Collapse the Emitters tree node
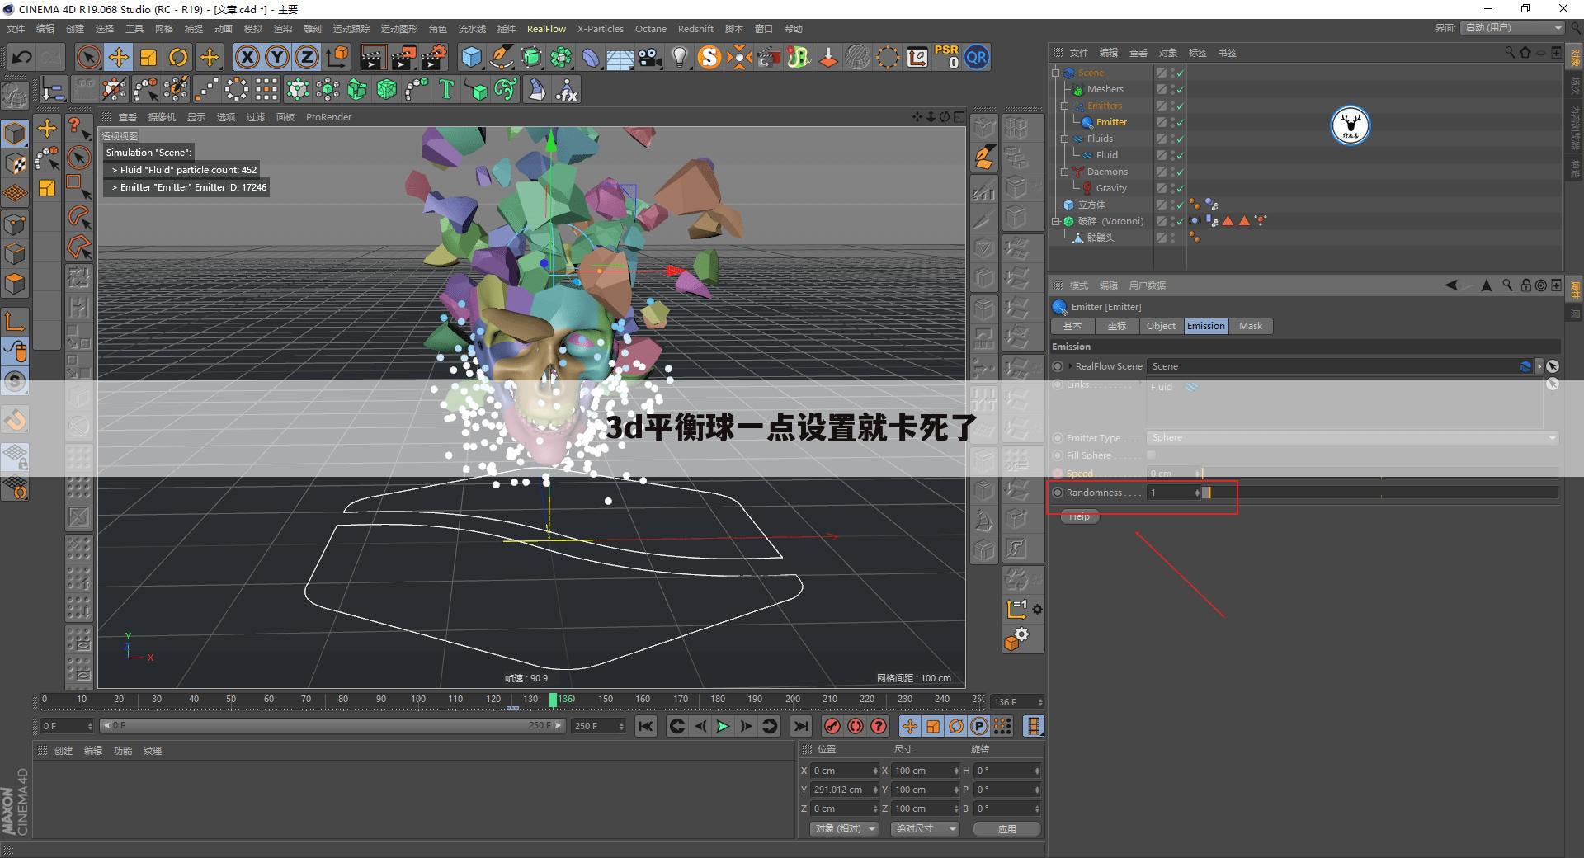 (x=1065, y=106)
